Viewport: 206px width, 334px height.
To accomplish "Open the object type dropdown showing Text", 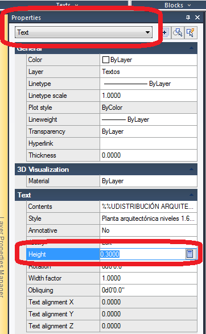I will [x=84, y=32].
